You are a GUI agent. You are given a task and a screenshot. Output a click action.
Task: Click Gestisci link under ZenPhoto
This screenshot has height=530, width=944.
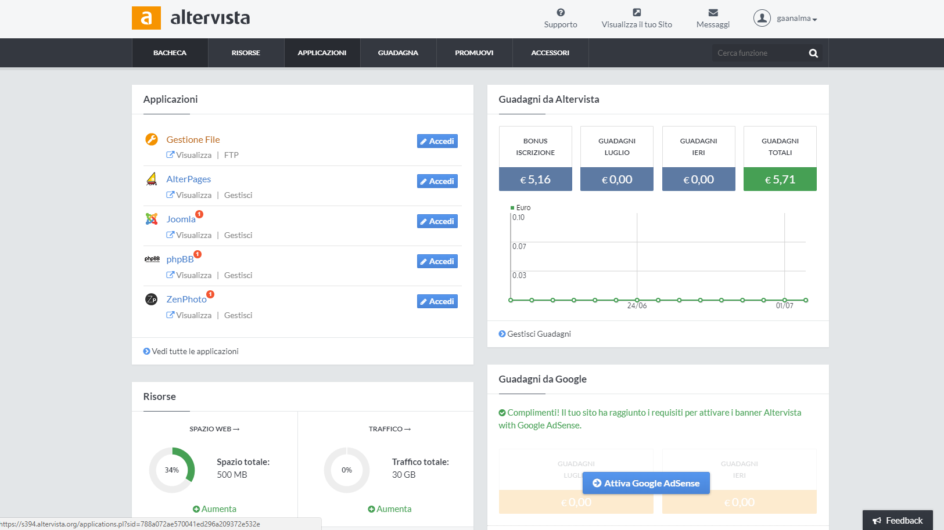[238, 315]
